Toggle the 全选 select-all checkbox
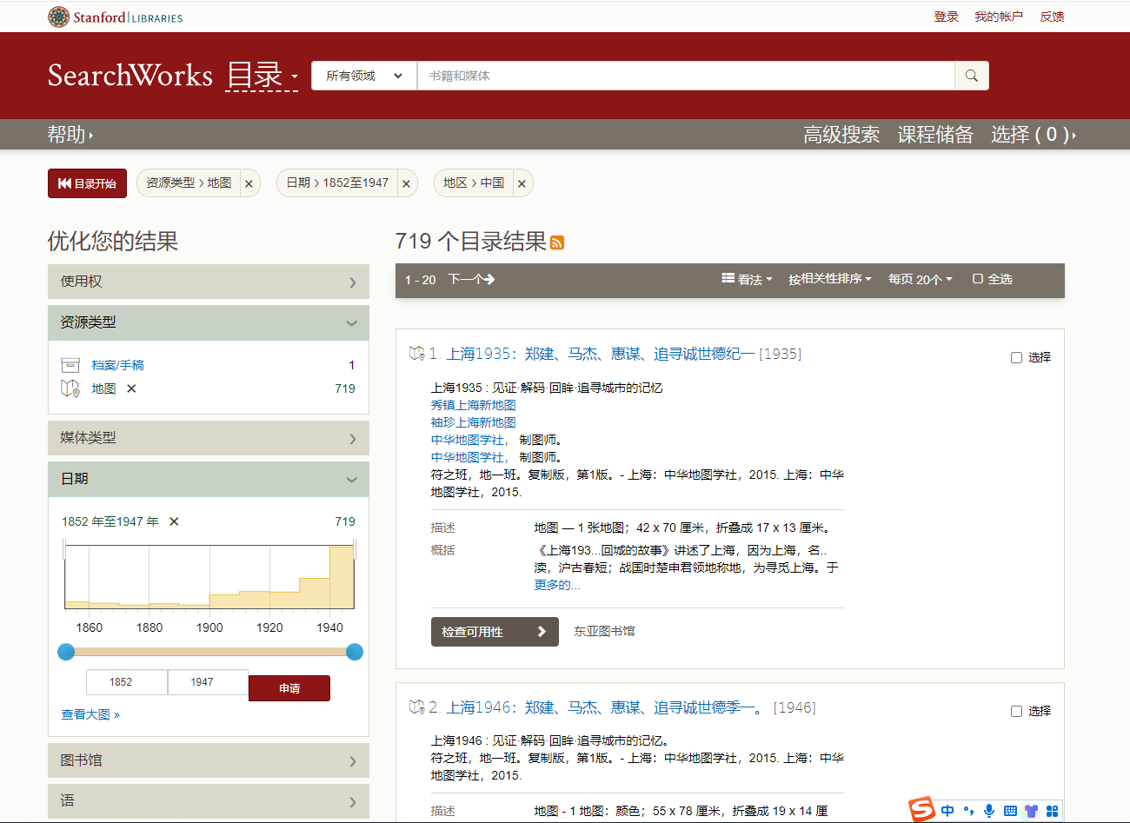Viewport: 1130px width, 823px height. [x=978, y=279]
